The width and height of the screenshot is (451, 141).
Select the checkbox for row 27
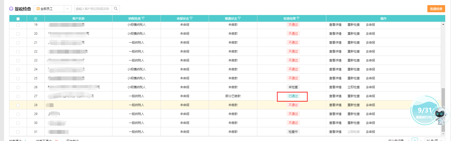(18, 96)
